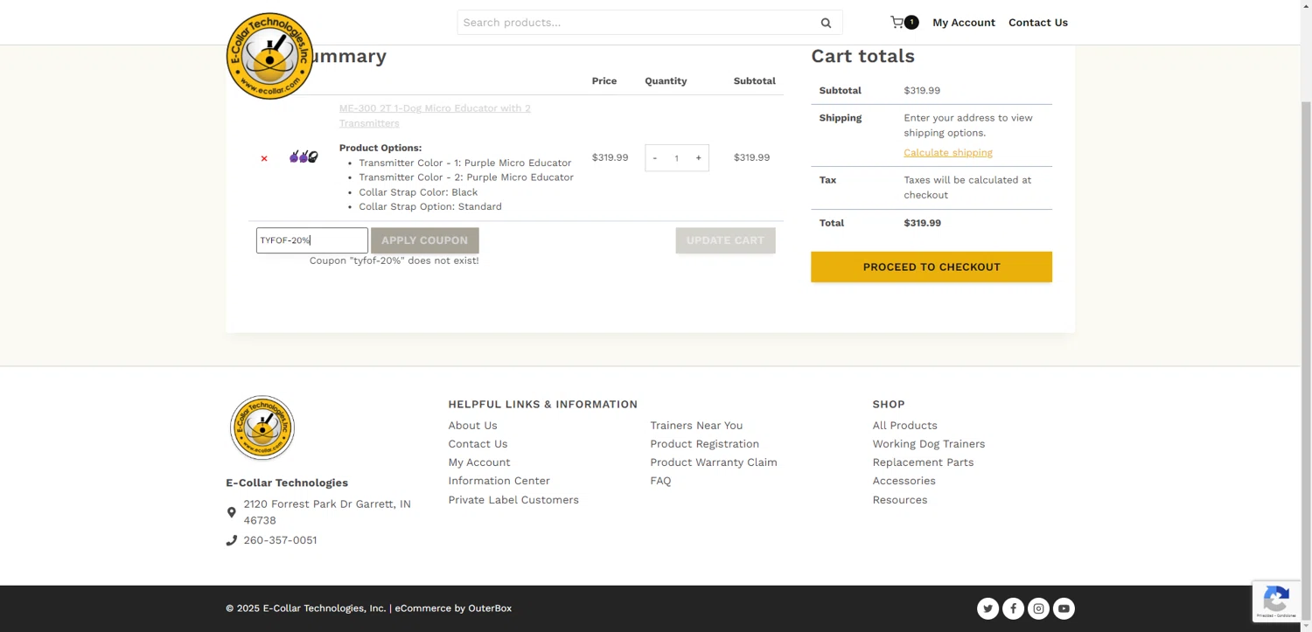Open the Resources shop link
Viewport: 1312px width, 632px height.
900,500
